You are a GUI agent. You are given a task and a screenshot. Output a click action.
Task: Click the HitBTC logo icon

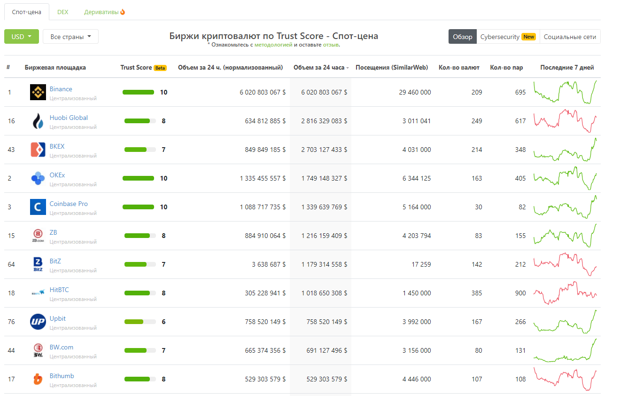point(38,293)
